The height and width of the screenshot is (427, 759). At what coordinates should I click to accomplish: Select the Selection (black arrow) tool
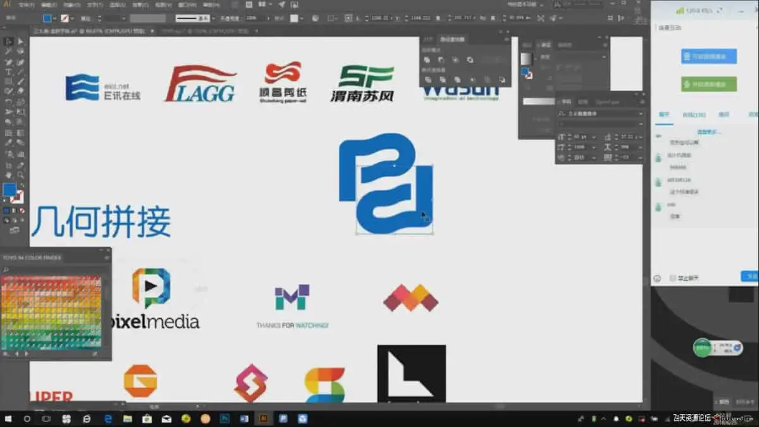9,41
